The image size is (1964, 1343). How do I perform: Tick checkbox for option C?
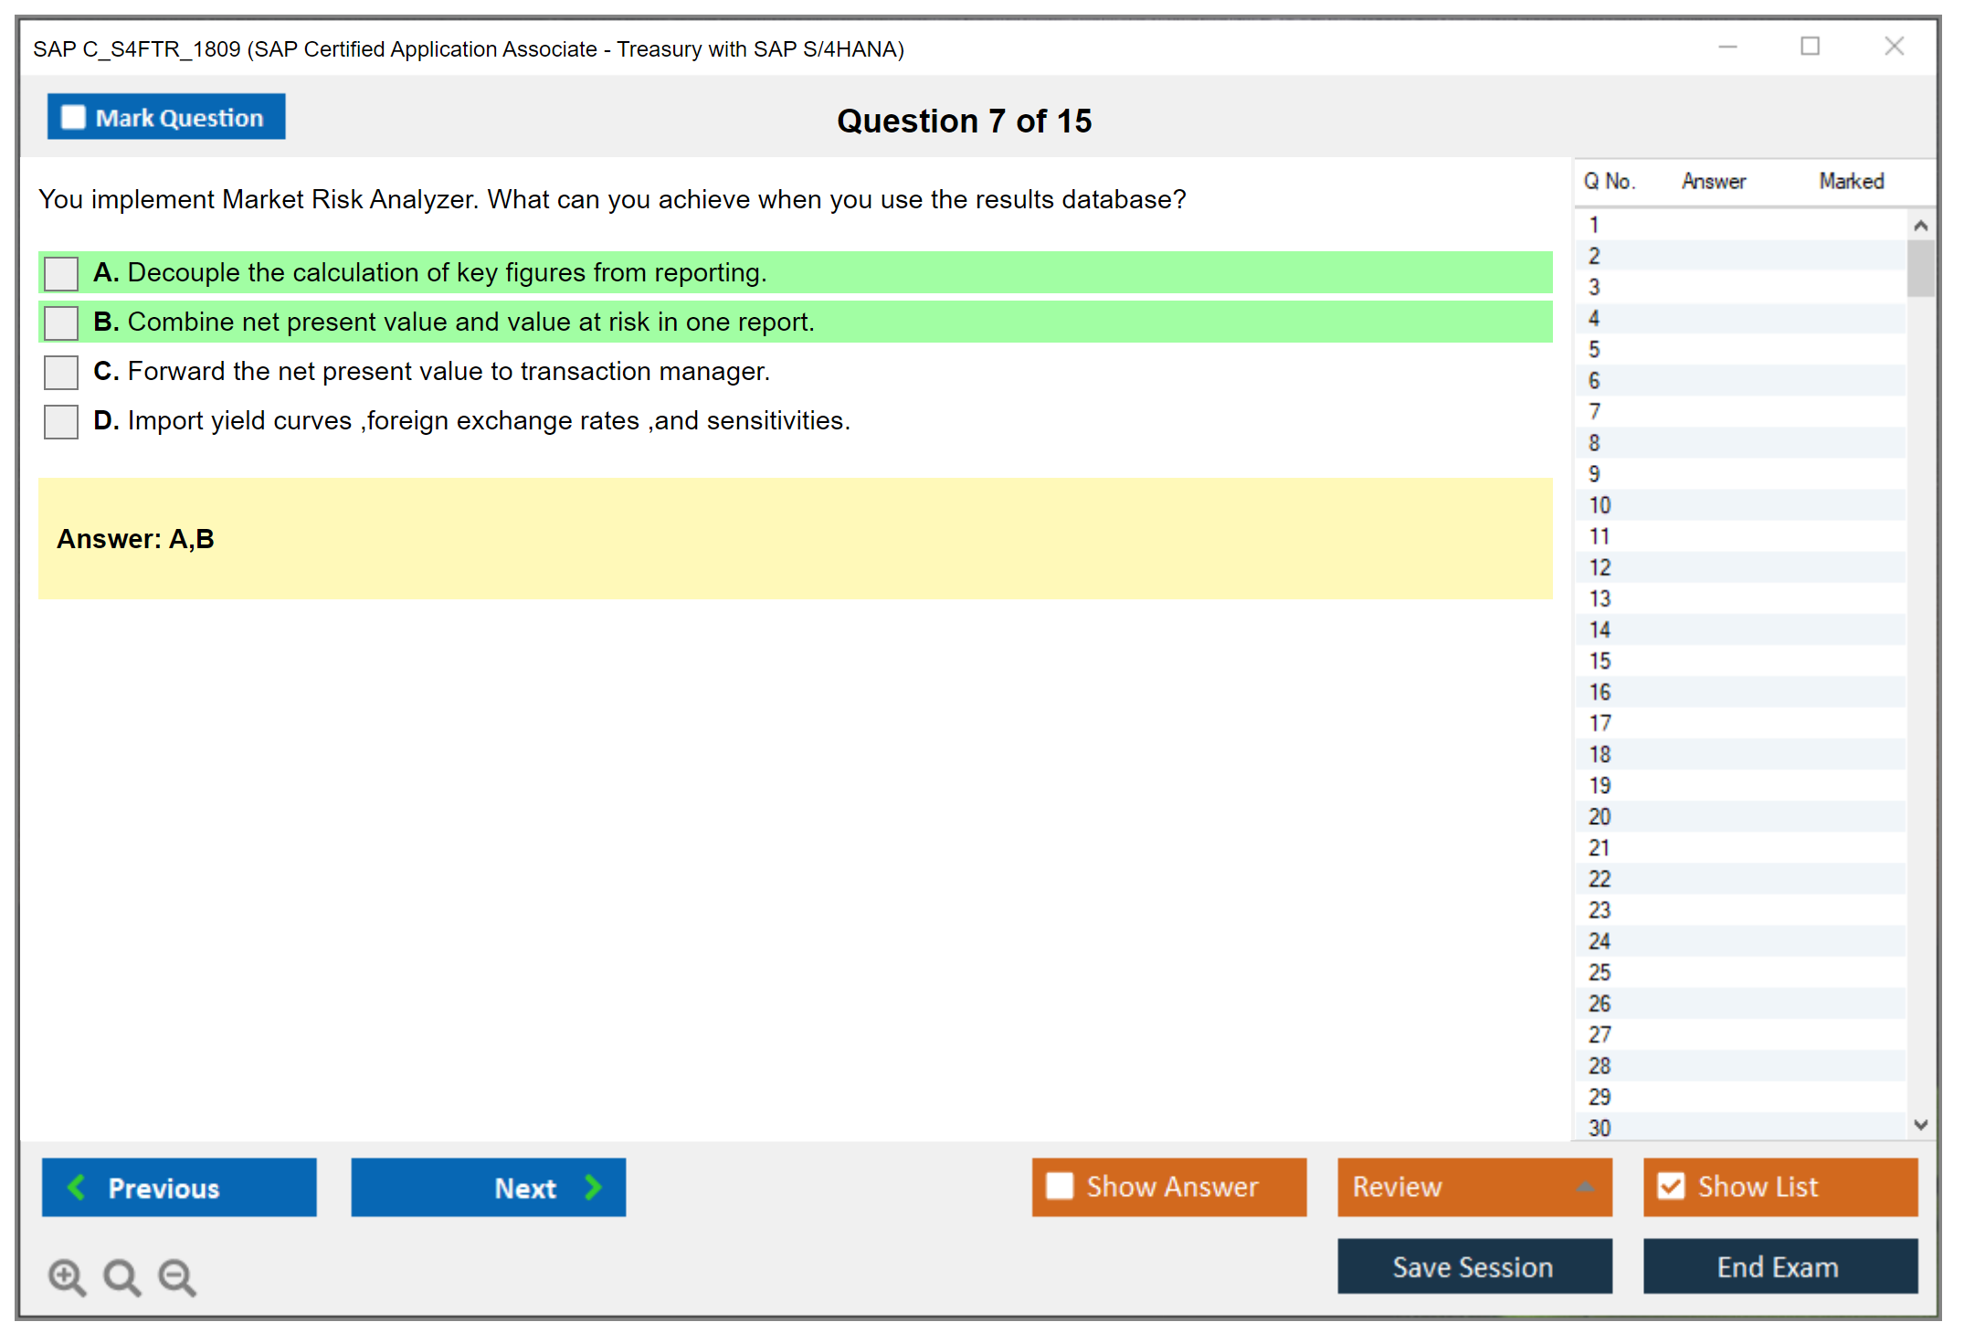point(61,372)
